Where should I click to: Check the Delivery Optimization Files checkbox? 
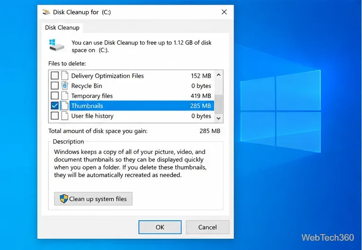coord(54,76)
